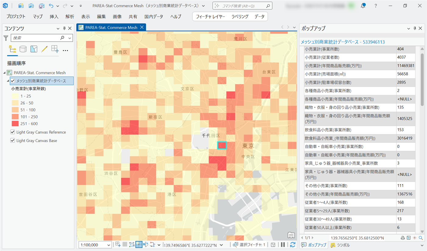
Task: Click the zoom-to-feature magnifier in popup panel
Action: pos(421,238)
